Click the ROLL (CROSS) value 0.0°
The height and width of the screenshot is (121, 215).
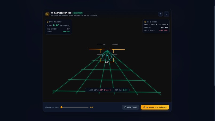(69, 29)
